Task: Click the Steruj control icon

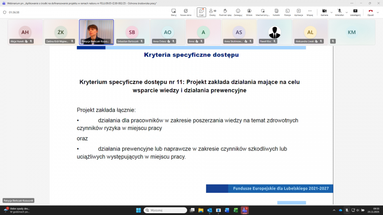Action: (x=173, y=12)
